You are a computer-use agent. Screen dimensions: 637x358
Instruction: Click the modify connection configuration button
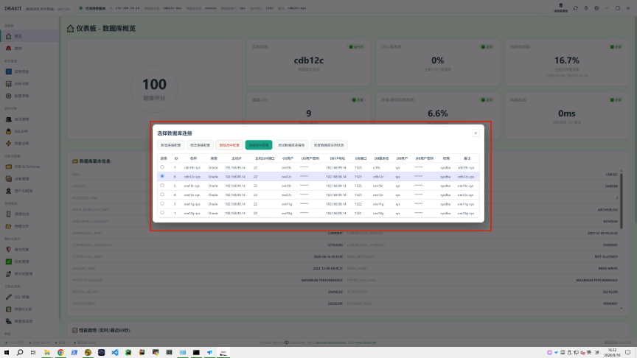pos(200,145)
